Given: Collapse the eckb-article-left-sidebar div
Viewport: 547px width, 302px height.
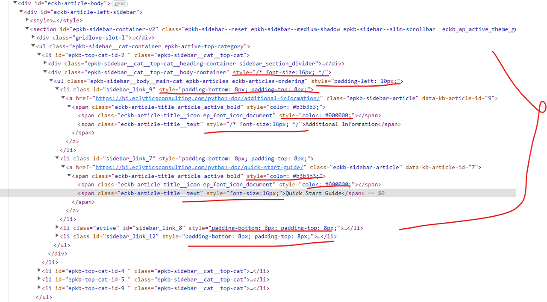Looking at the screenshot, I should point(21,12).
